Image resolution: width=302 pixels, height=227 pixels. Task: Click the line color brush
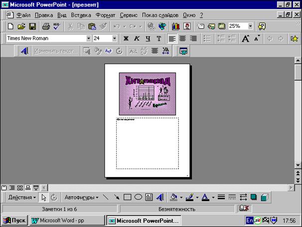pos(190,197)
